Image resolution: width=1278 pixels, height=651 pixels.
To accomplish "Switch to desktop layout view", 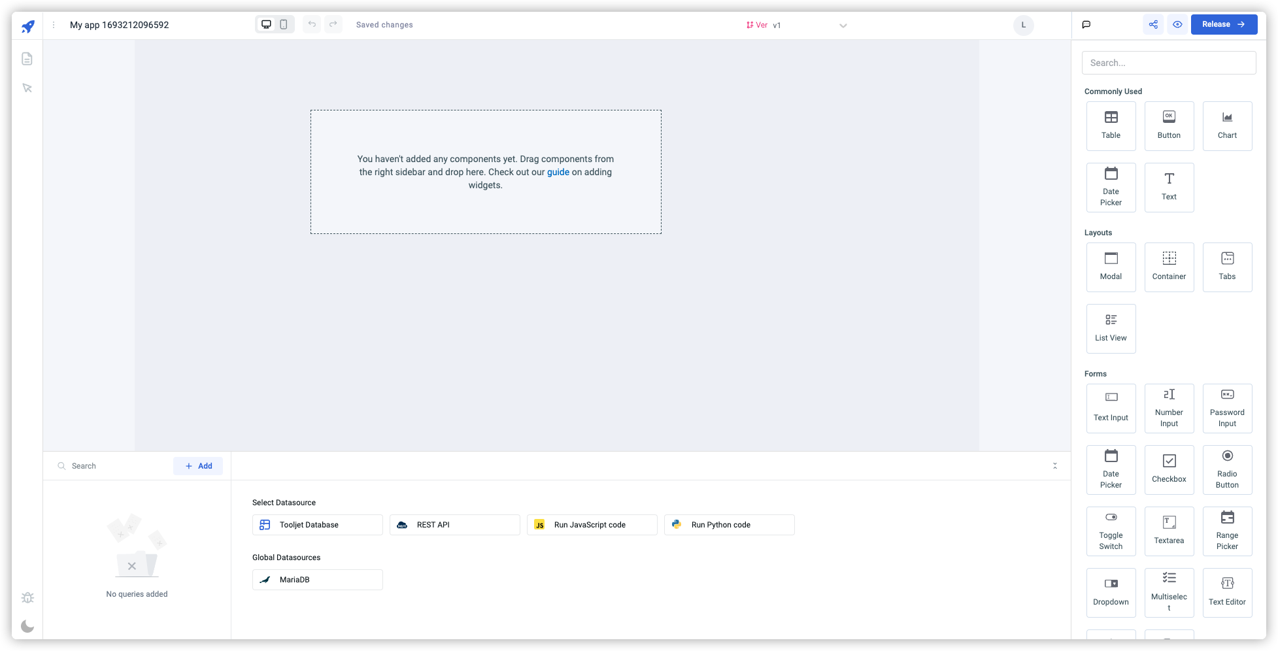I will [266, 24].
